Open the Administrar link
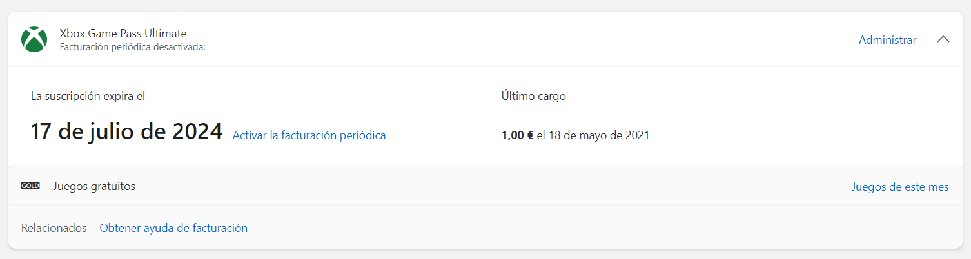This screenshot has height=259, width=971. [887, 40]
